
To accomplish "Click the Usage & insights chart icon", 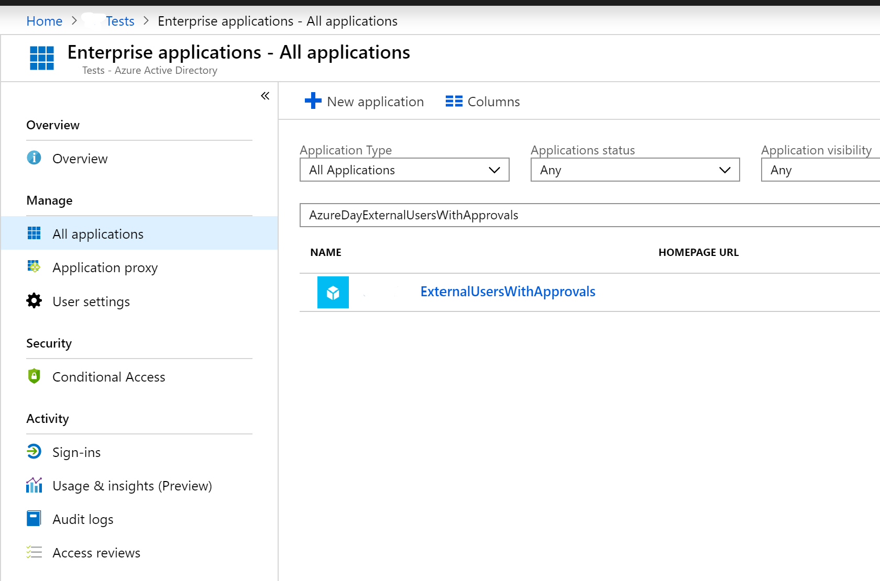I will point(34,485).
